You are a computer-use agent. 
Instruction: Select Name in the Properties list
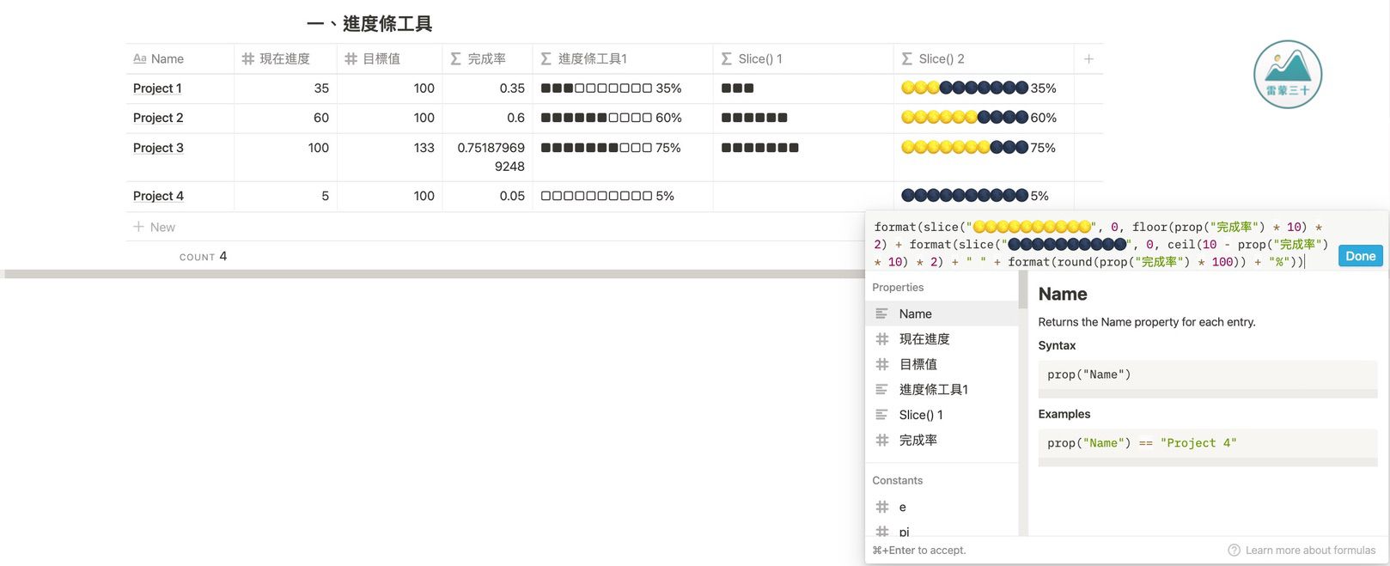point(916,314)
